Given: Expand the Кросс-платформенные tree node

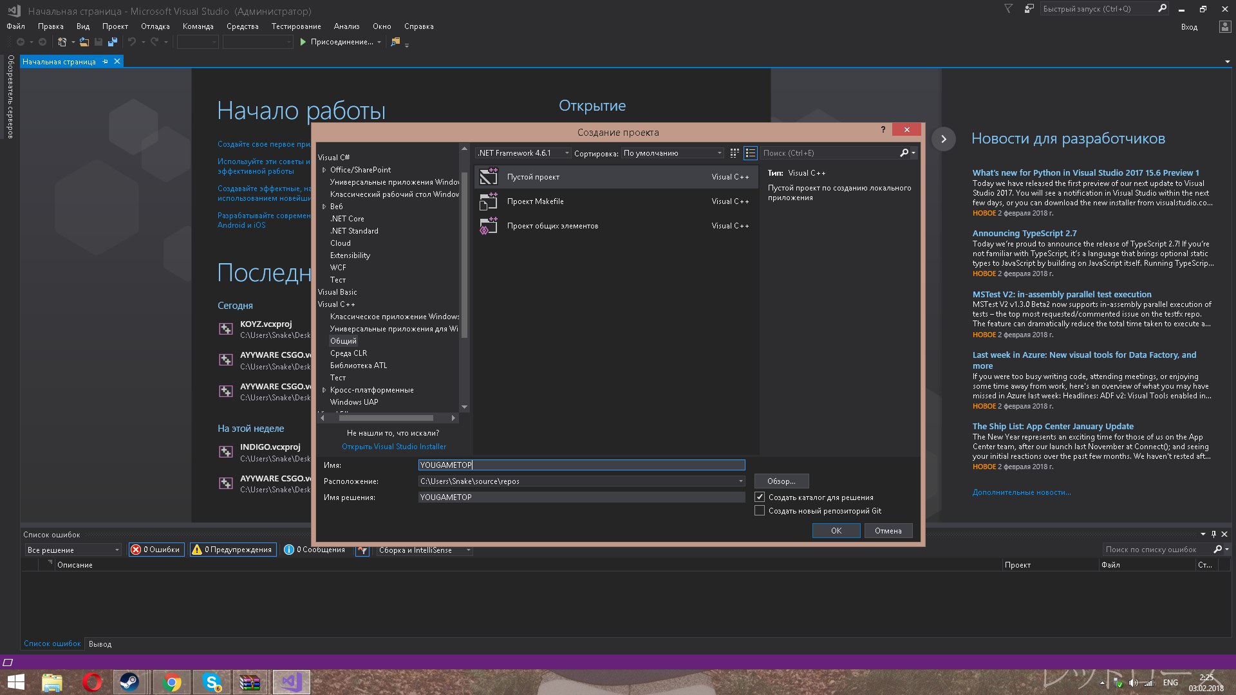Looking at the screenshot, I should pos(324,390).
